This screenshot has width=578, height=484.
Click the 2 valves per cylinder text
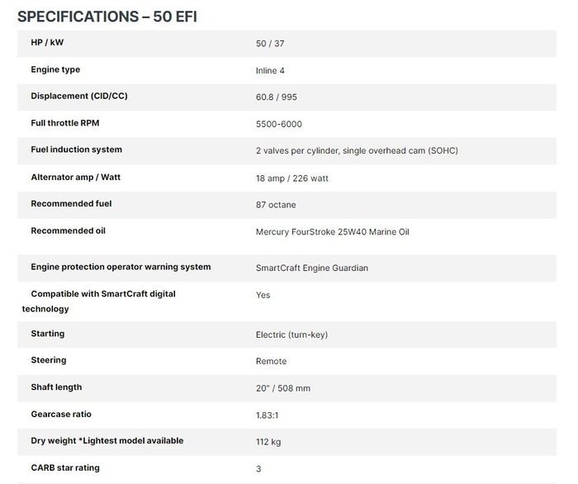point(297,150)
